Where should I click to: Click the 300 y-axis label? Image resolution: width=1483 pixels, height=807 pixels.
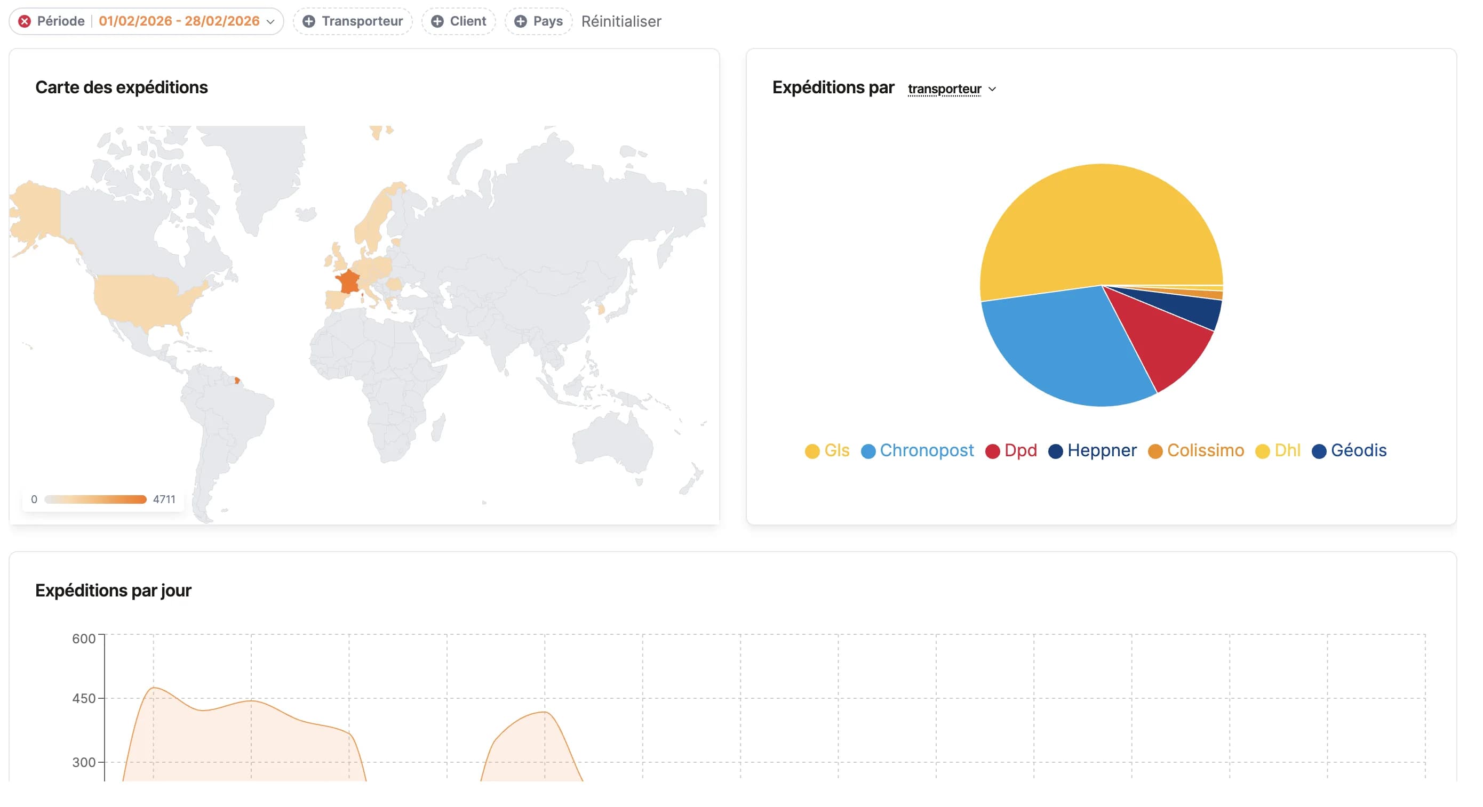(x=83, y=762)
